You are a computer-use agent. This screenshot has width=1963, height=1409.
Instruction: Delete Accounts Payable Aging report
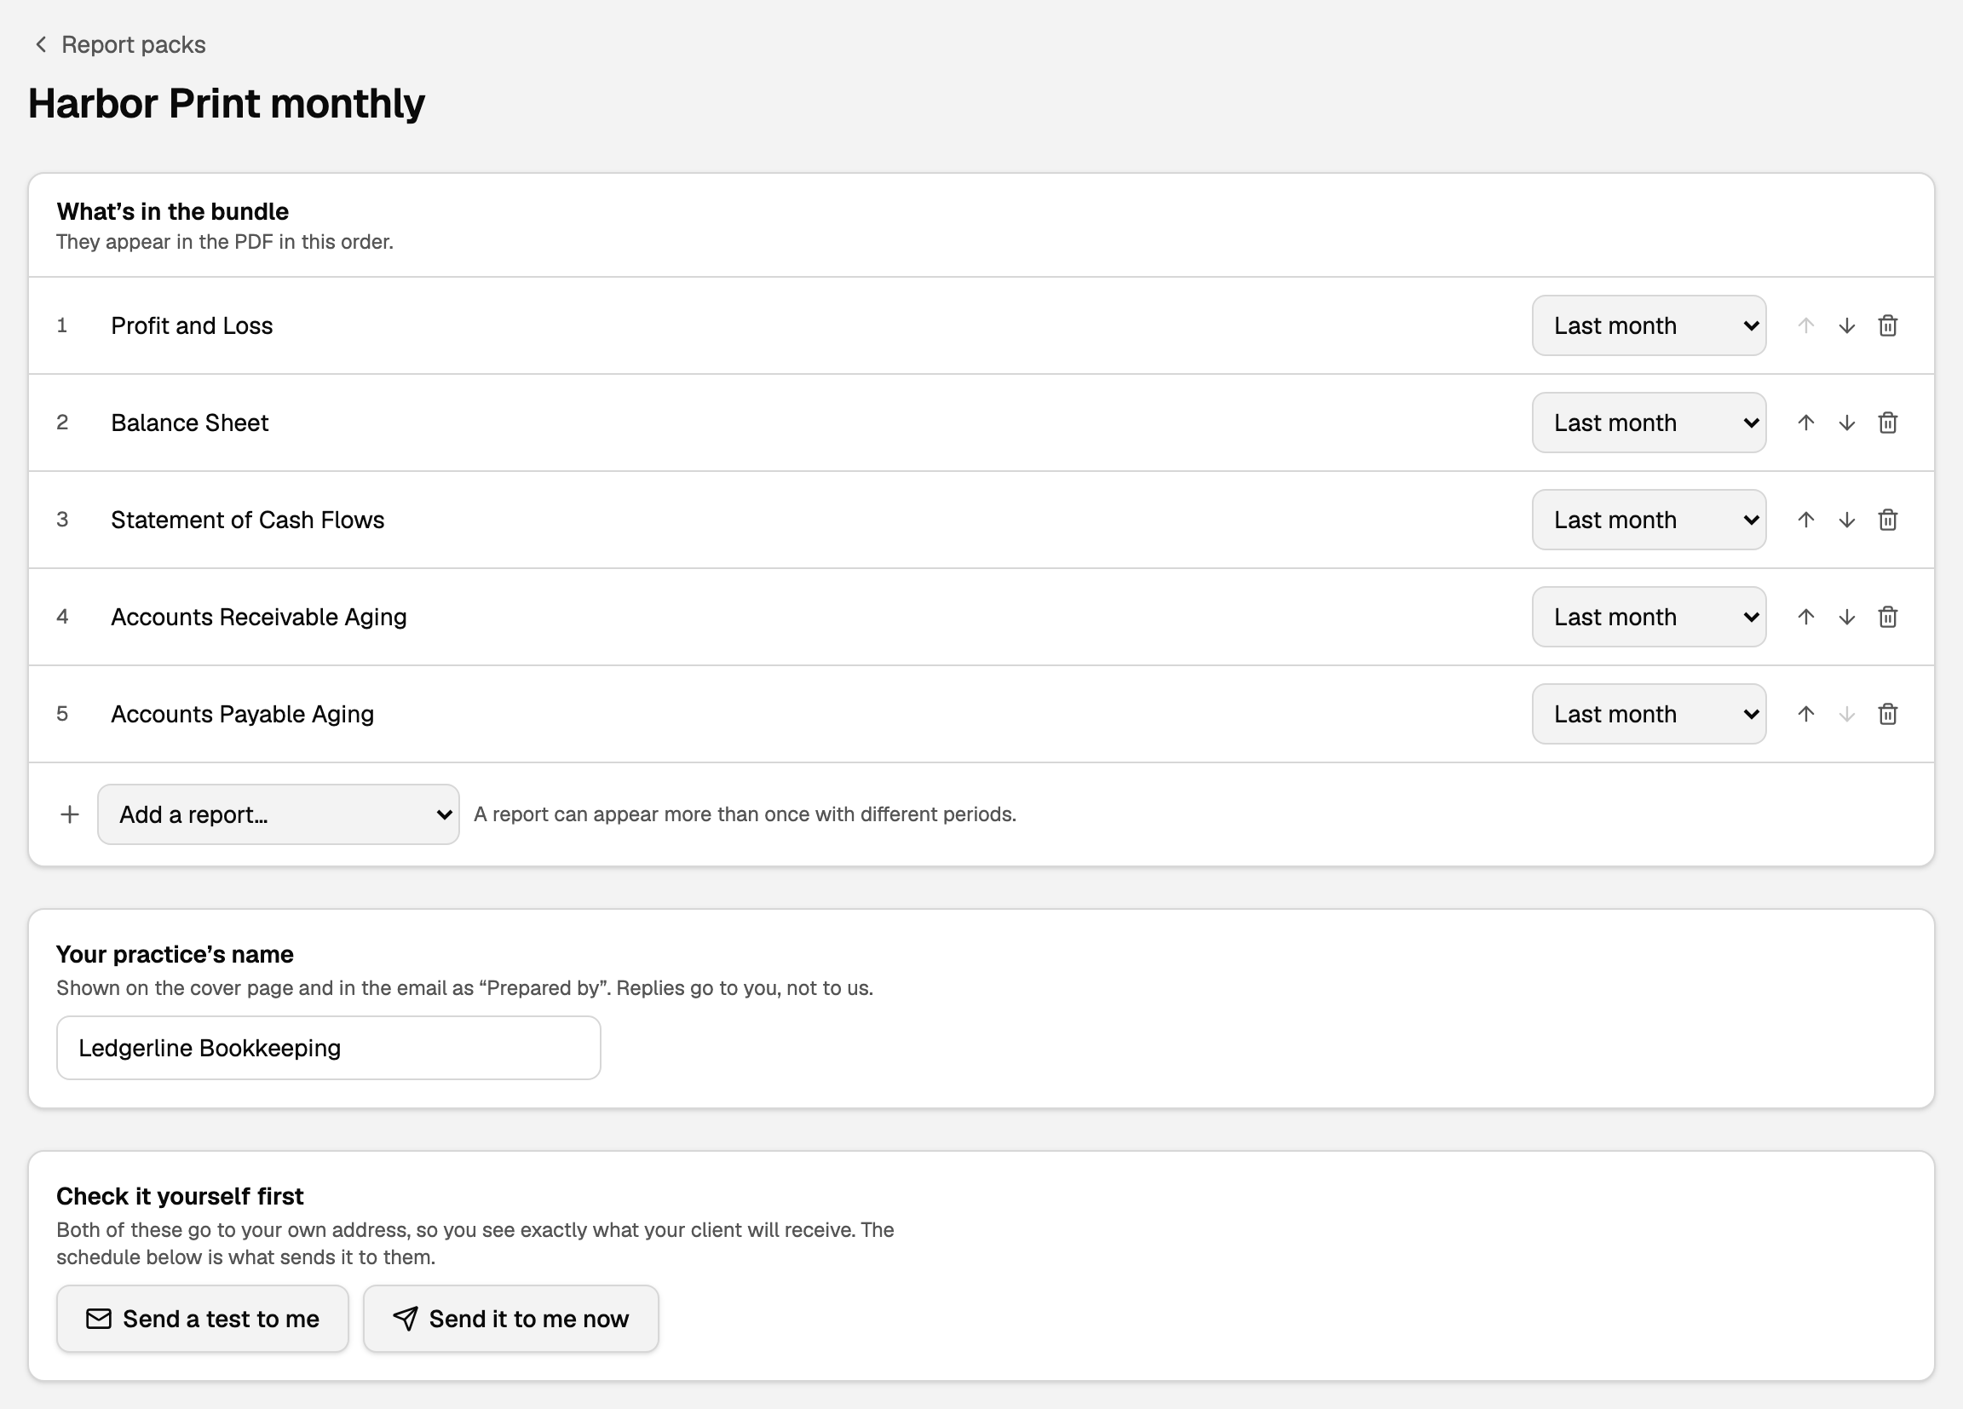pos(1888,714)
